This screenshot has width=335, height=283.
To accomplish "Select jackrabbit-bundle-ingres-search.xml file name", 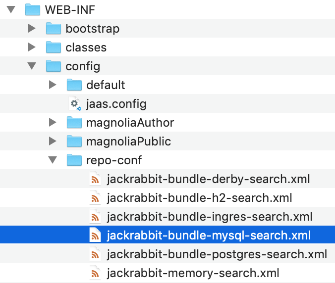I will coord(210,217).
